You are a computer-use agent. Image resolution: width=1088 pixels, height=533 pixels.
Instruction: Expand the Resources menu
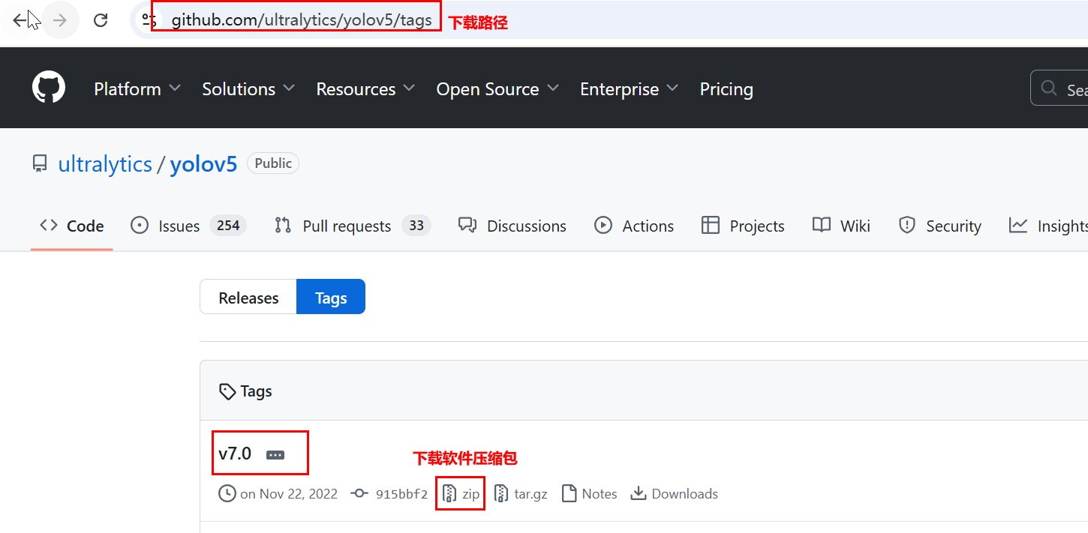[365, 88]
